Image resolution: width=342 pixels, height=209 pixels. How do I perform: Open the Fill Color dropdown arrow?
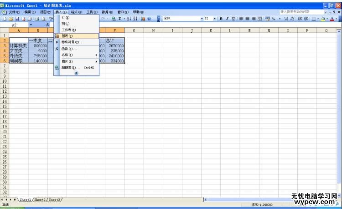327,19
